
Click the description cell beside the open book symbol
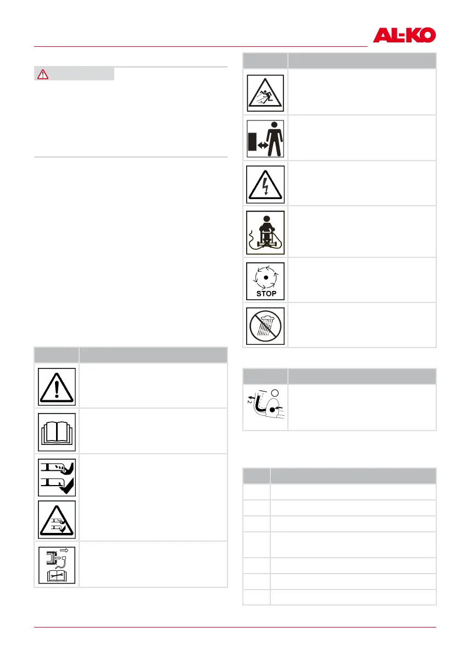click(x=153, y=431)
